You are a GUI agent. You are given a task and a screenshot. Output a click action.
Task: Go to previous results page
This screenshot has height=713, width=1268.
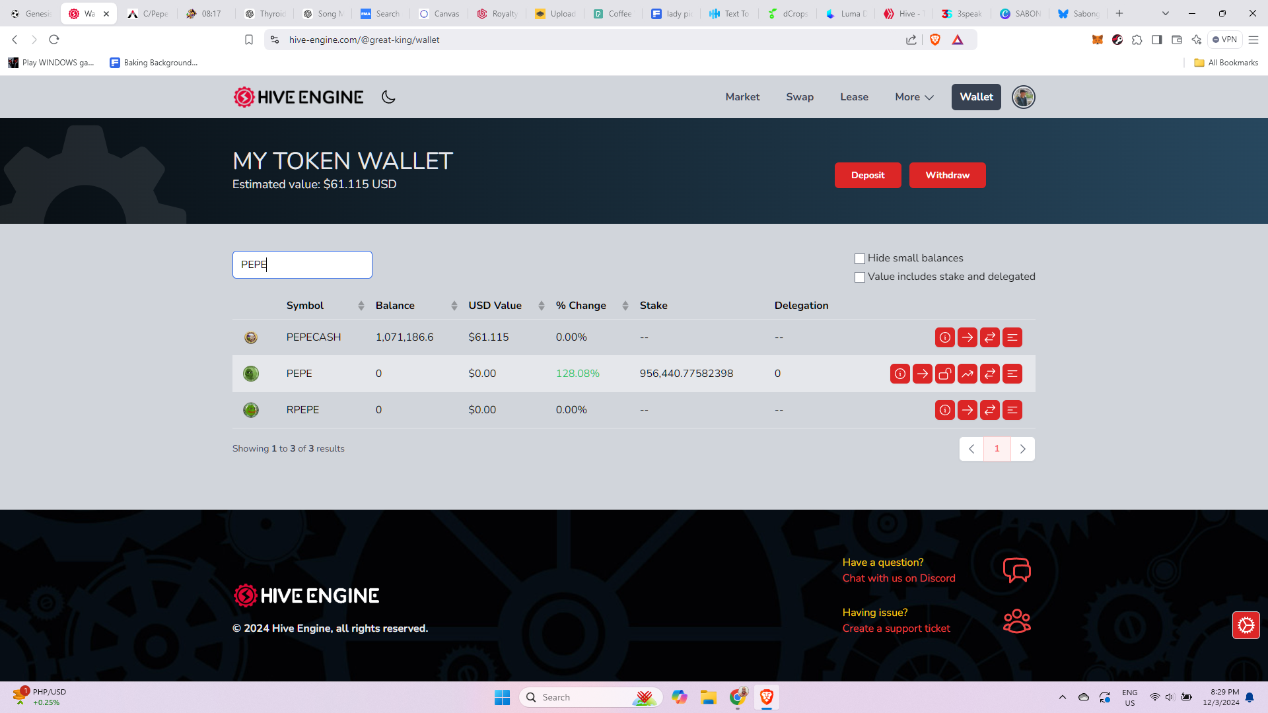971,449
